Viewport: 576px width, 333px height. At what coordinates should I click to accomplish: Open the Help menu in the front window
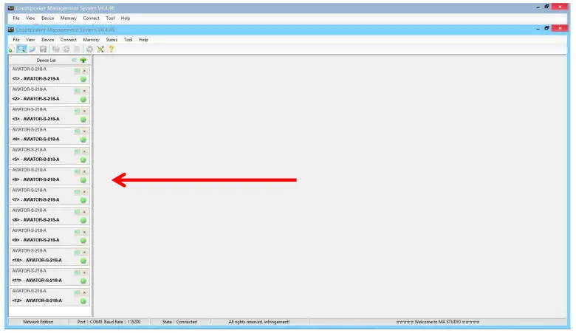pyautogui.click(x=144, y=40)
